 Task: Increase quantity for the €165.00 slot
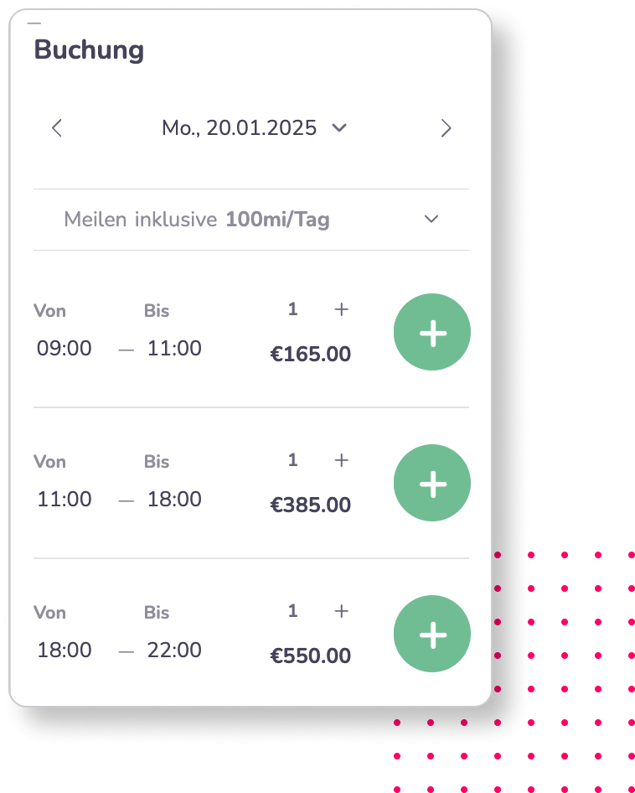point(341,309)
